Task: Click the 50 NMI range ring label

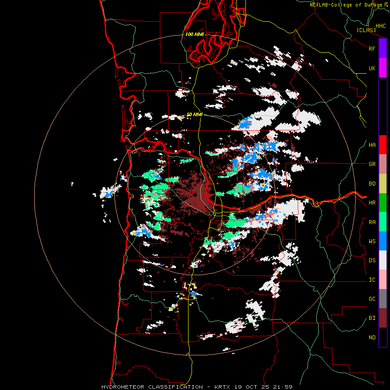Action: (195, 114)
